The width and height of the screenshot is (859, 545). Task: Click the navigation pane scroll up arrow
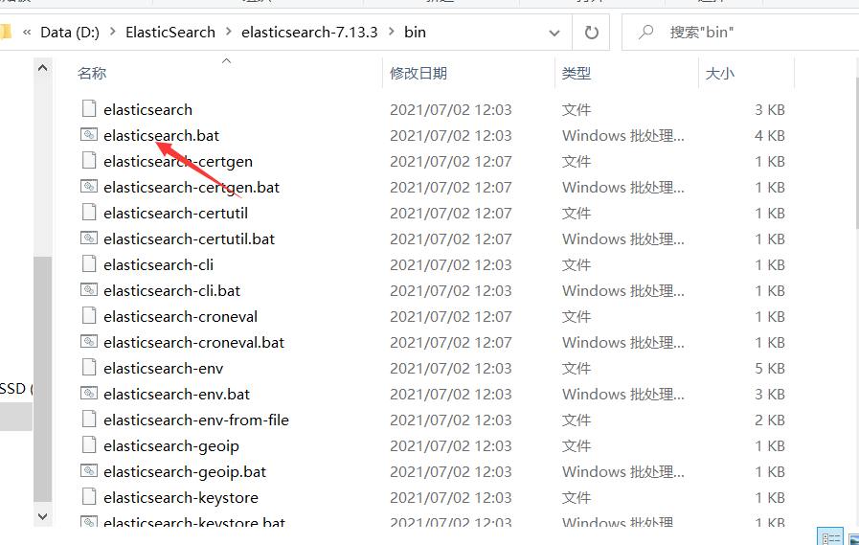43,68
